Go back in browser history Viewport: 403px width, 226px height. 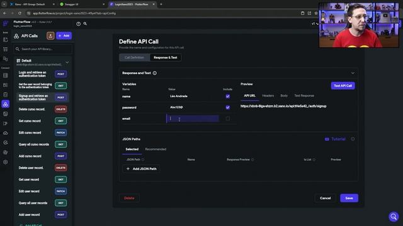pyautogui.click(x=5, y=13)
